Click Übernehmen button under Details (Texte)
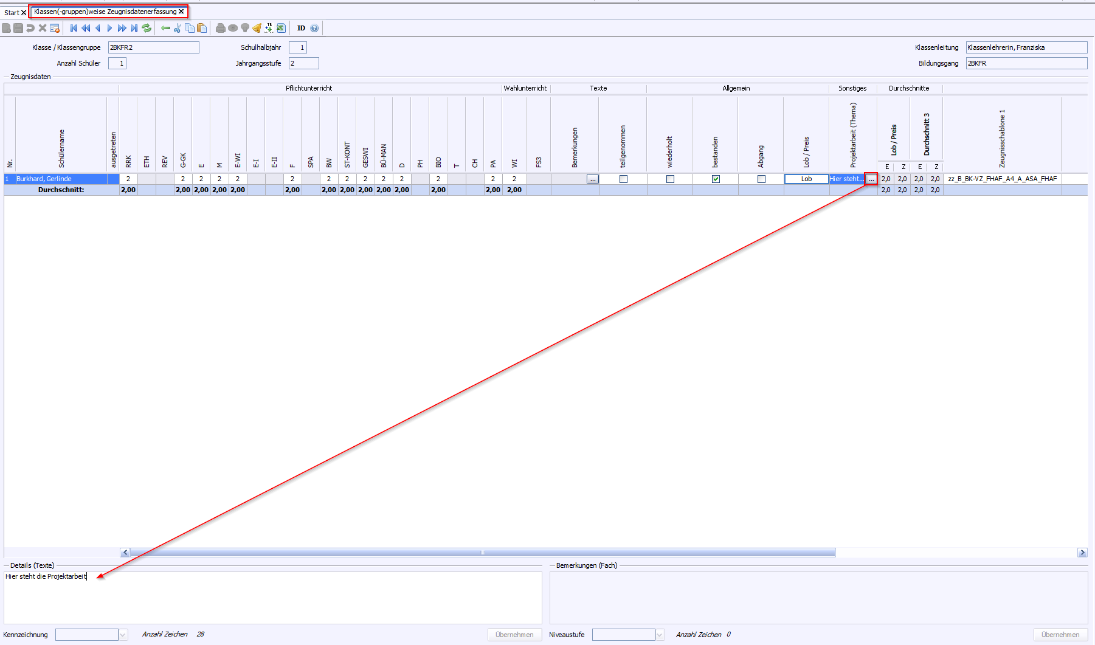Image resolution: width=1095 pixels, height=645 pixels. click(514, 635)
